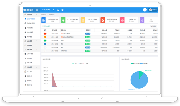Click the 47,478.00 amount cell

129,37
